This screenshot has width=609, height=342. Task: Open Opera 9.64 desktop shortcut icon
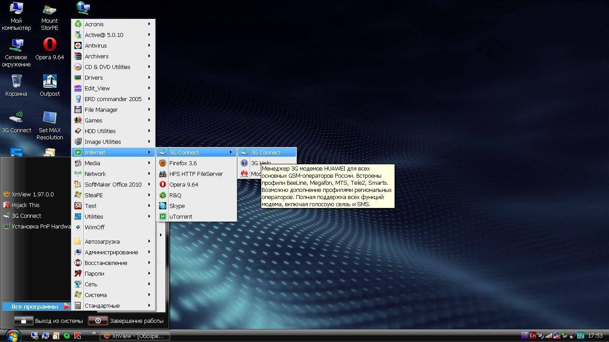tap(49, 45)
